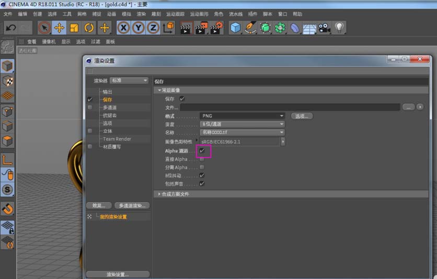
Task: Select the Move tool
Action: pos(59,28)
